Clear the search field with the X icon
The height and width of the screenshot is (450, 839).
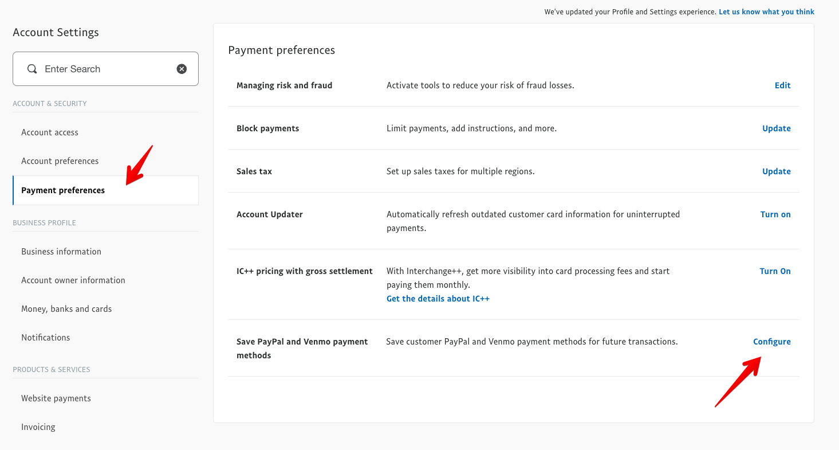click(x=182, y=69)
